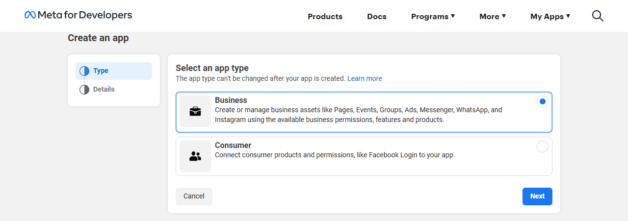Screen dimensions: 628x221
Task: Click the Consumer heading text
Action: (x=233, y=145)
